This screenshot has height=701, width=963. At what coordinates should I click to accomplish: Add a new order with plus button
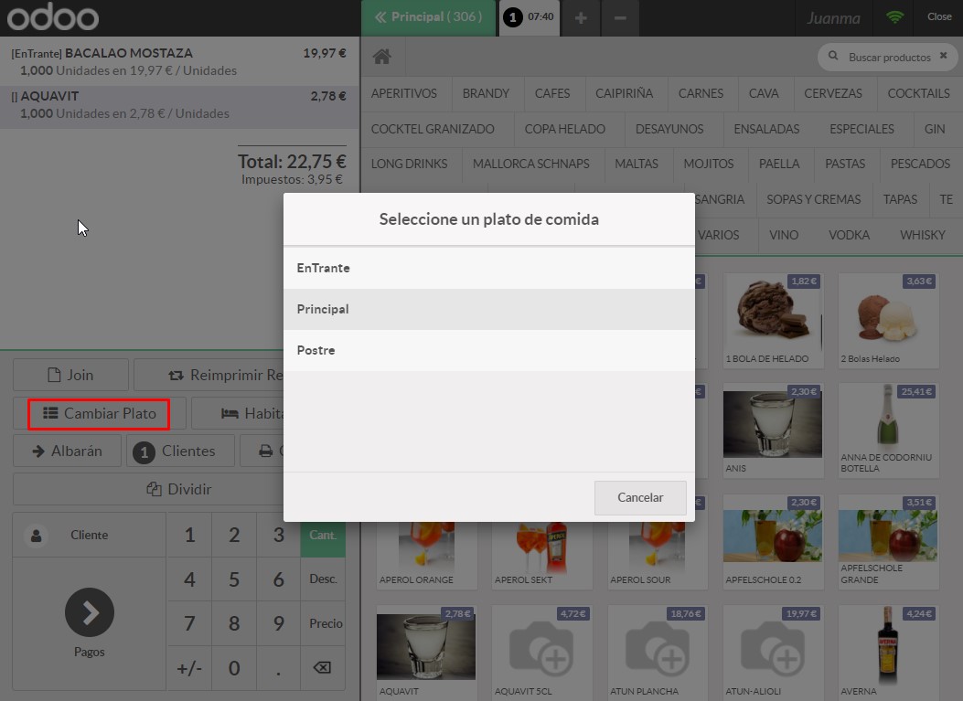coord(581,17)
